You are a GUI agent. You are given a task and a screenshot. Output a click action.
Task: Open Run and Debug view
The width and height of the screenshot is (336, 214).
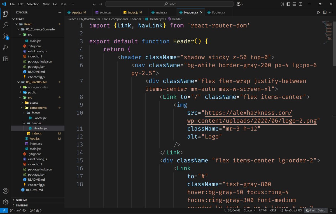pyautogui.click(x=6, y=47)
